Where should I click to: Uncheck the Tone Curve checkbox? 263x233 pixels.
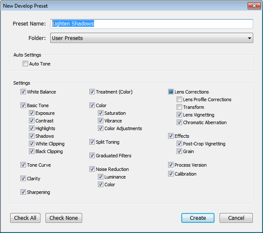[x=23, y=165]
